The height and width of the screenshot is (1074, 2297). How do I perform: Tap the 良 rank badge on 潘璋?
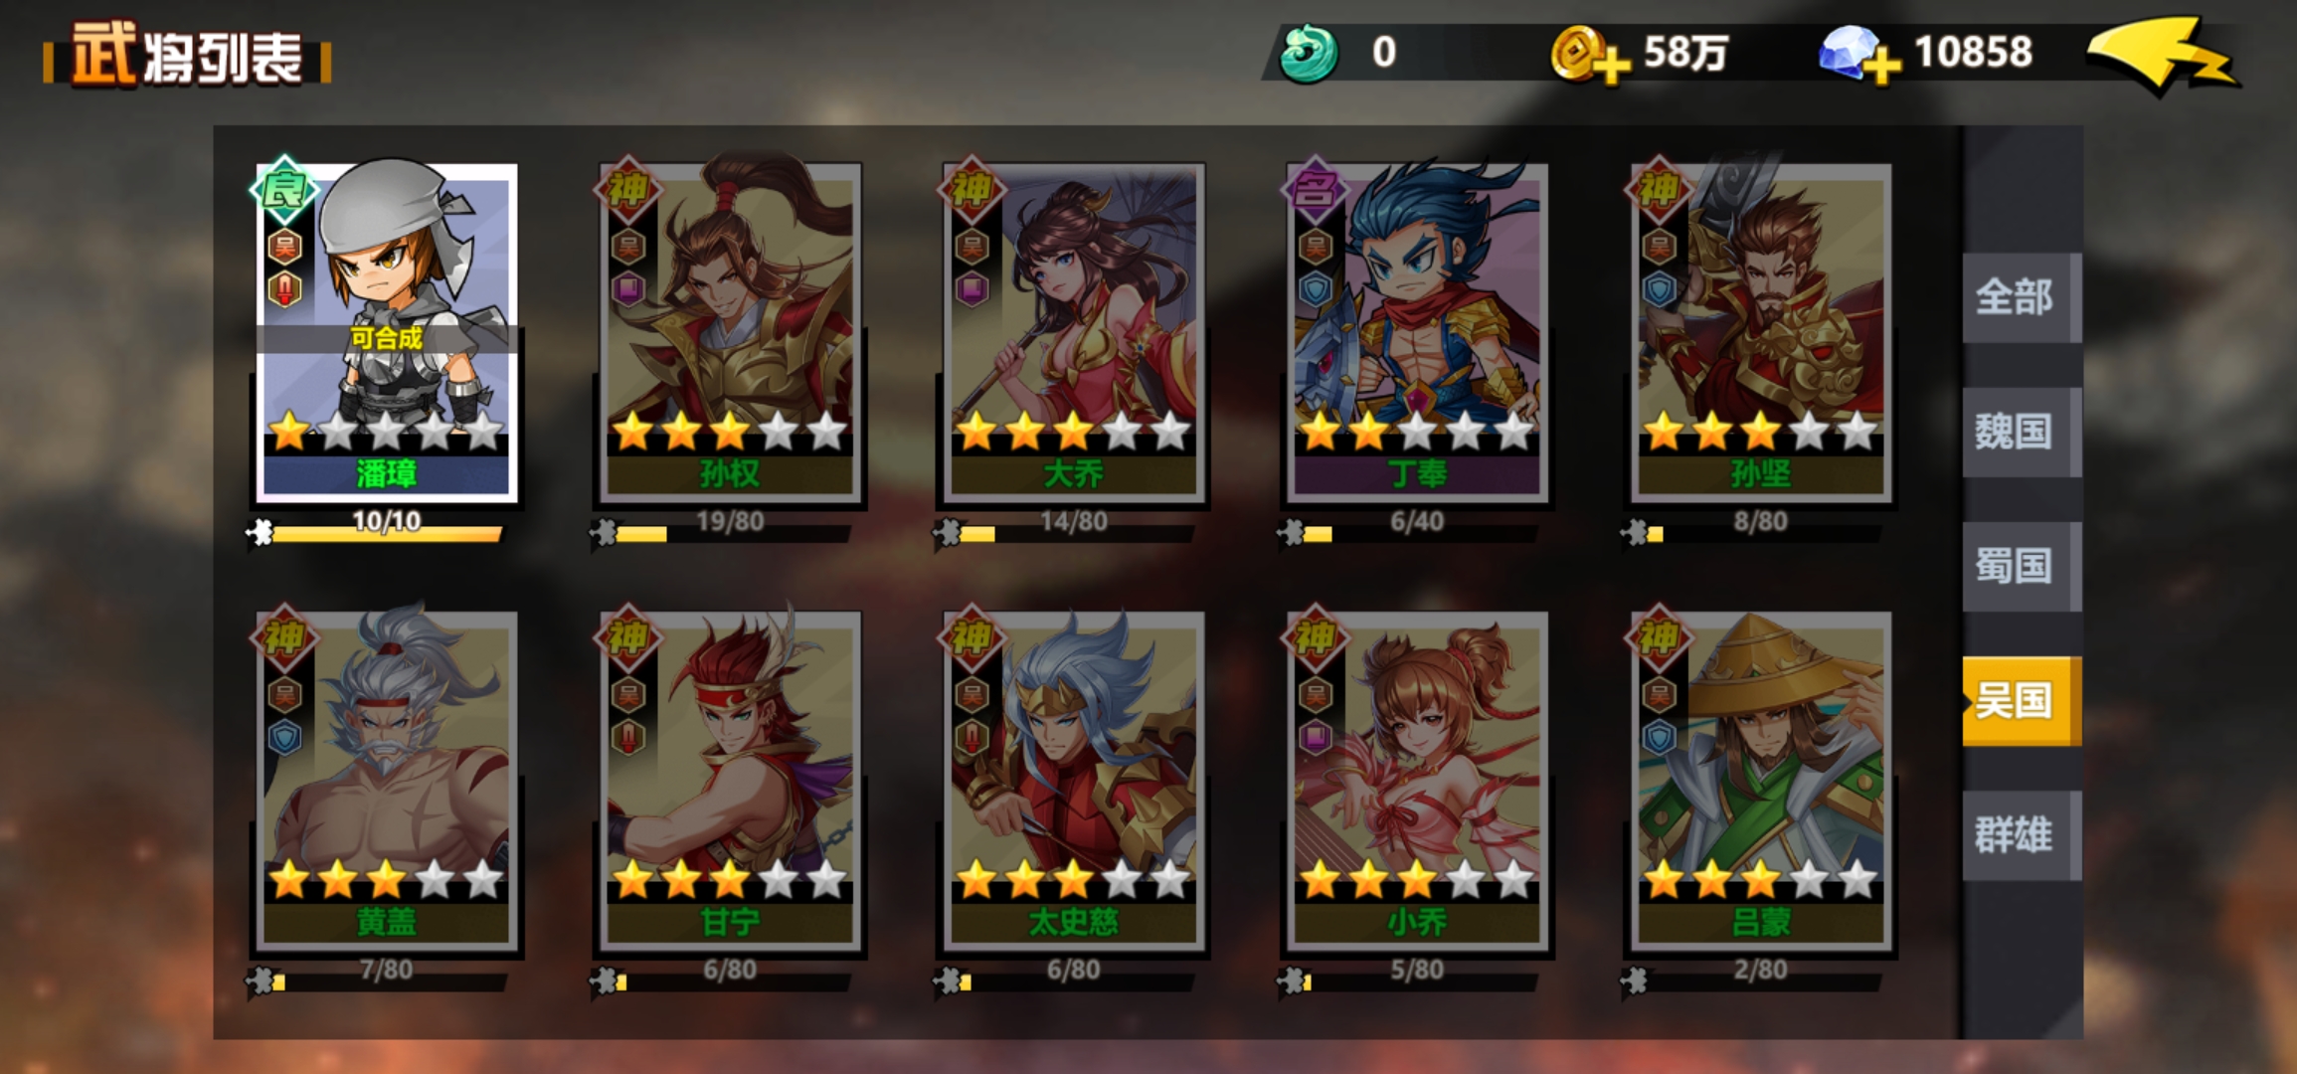[x=284, y=189]
